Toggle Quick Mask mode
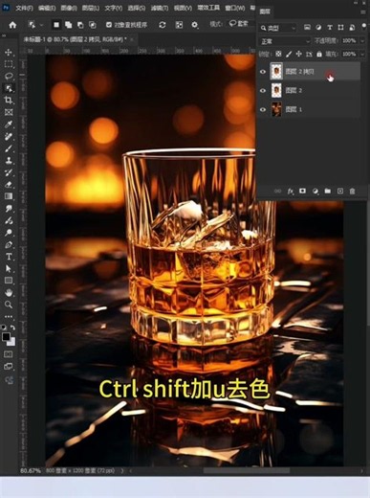This screenshot has height=498, width=370. [9, 354]
